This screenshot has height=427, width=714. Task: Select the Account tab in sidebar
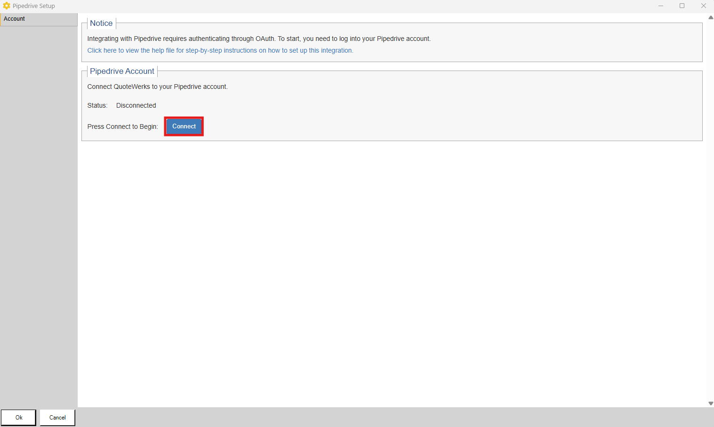click(39, 19)
